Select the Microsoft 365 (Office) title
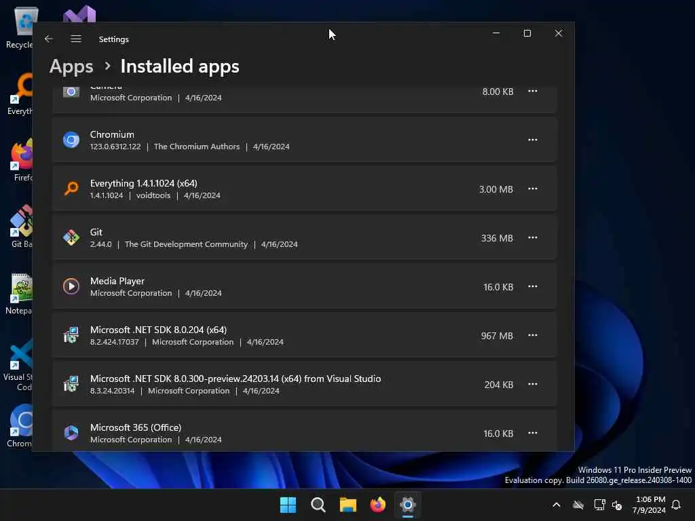Image resolution: width=695 pixels, height=521 pixels. point(136,427)
